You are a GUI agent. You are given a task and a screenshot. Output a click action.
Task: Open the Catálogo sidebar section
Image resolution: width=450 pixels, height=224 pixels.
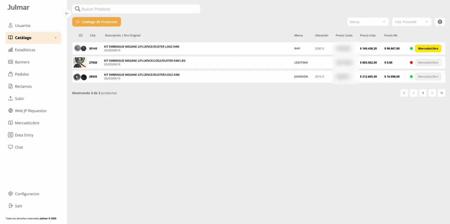[33, 38]
